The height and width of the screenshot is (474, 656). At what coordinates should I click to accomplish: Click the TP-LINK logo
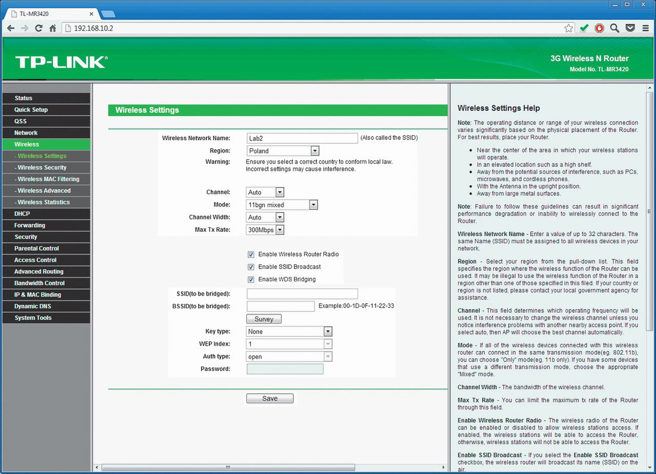pos(61,62)
